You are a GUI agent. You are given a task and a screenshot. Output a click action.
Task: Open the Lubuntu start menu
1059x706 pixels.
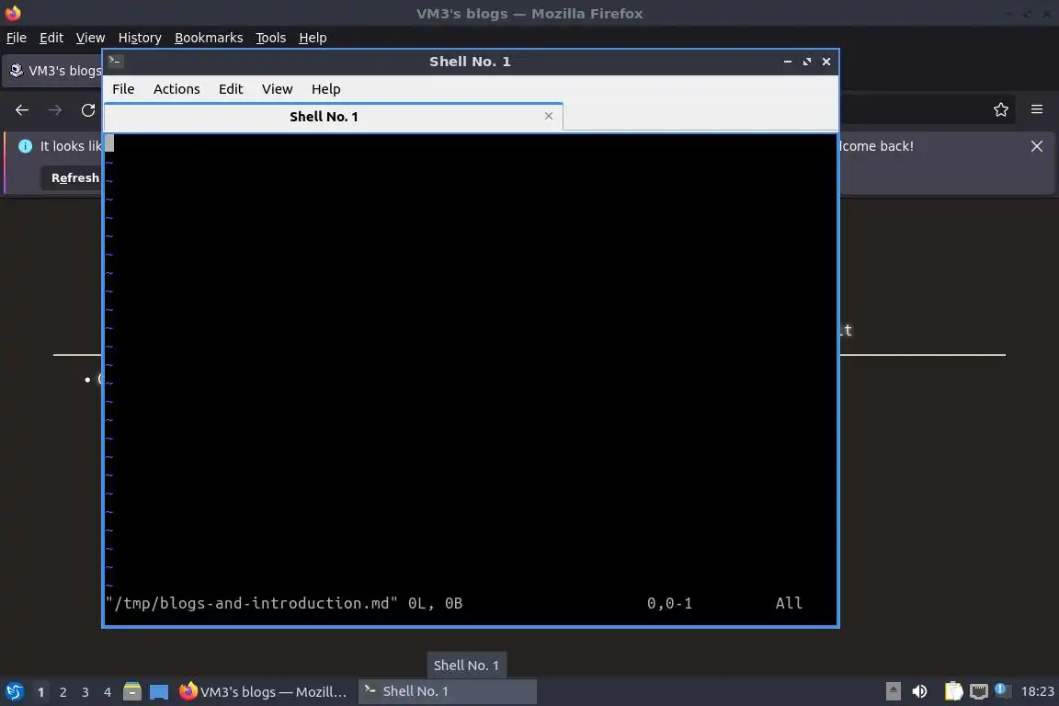pyautogui.click(x=14, y=692)
